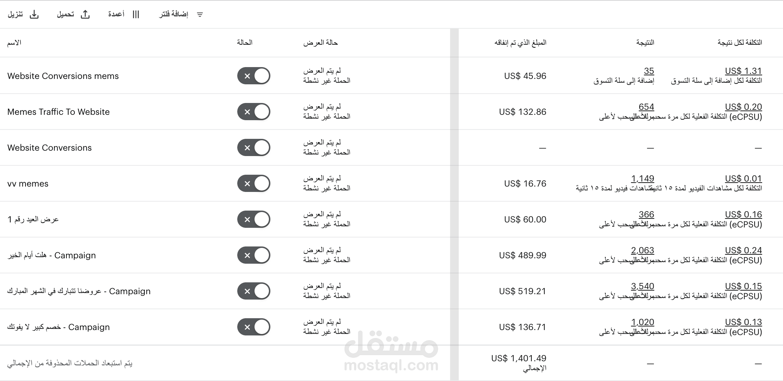This screenshot has height=381, width=783.
Task: Enable the خصم كبير لا يفوتك Campaign toggle
Action: click(253, 327)
